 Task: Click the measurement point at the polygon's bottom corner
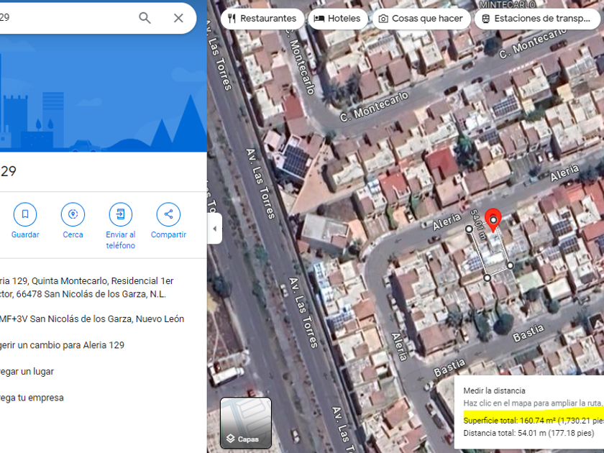488,278
